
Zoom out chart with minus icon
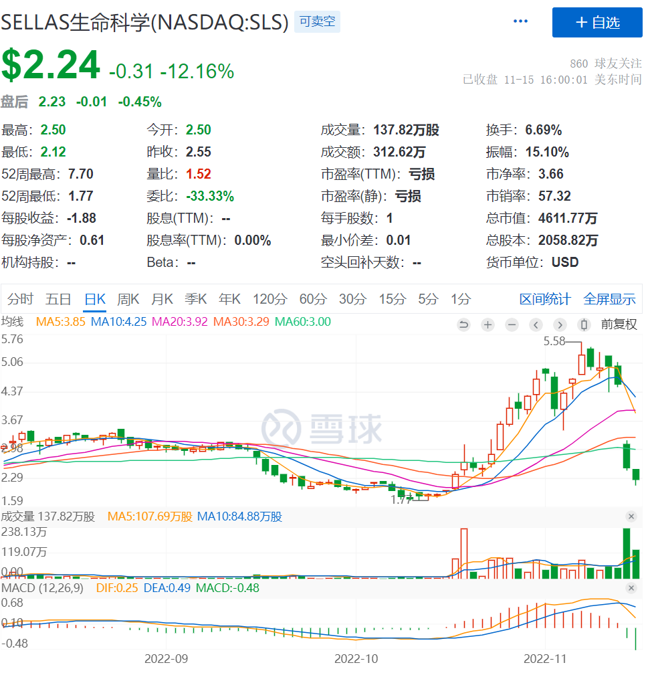(512, 325)
